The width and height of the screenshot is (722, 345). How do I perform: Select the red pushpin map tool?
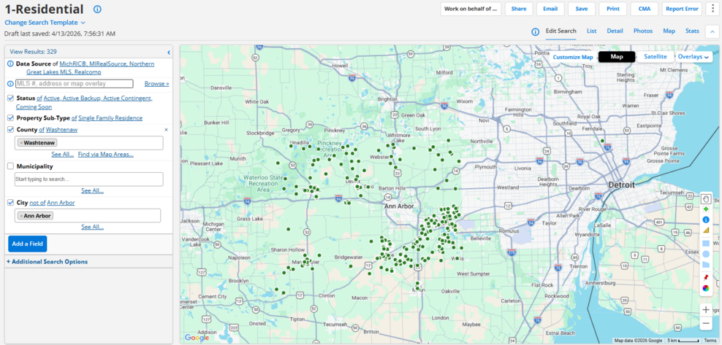tap(706, 277)
